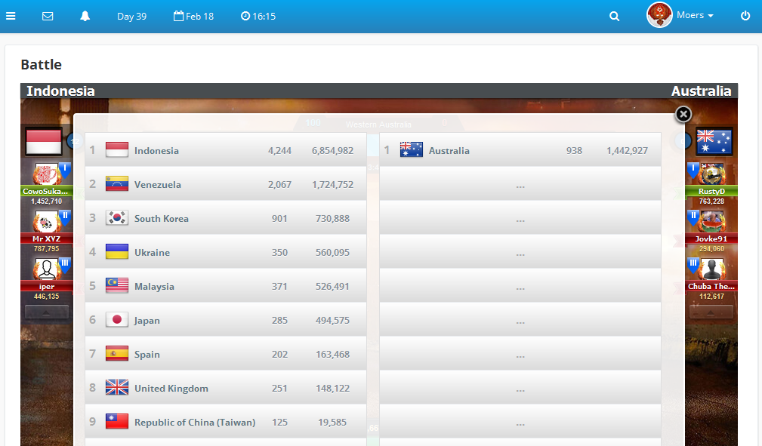Expand Indonesia side fighters list arrow
The width and height of the screenshot is (762, 446).
click(47, 312)
